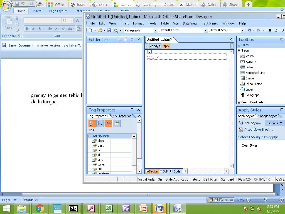The image size is (285, 214).
Task: Click Inline Frame in the Toolbox
Action: pyautogui.click(x=251, y=84)
